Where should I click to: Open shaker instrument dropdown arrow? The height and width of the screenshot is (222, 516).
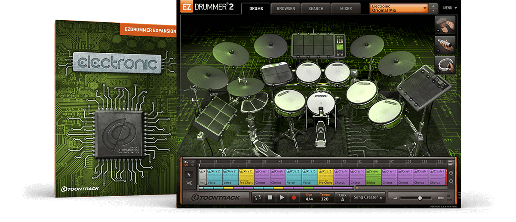click(438, 52)
